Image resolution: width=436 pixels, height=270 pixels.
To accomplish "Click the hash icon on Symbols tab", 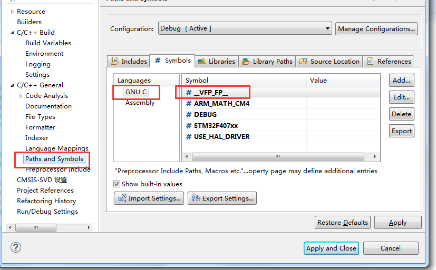I will coord(158,60).
